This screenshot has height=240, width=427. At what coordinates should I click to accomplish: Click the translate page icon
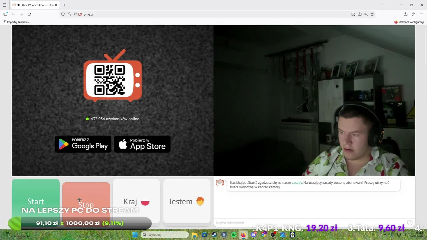click(x=366, y=14)
